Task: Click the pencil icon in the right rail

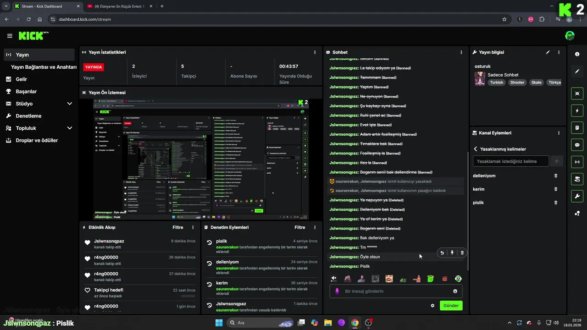Action: 577,71
